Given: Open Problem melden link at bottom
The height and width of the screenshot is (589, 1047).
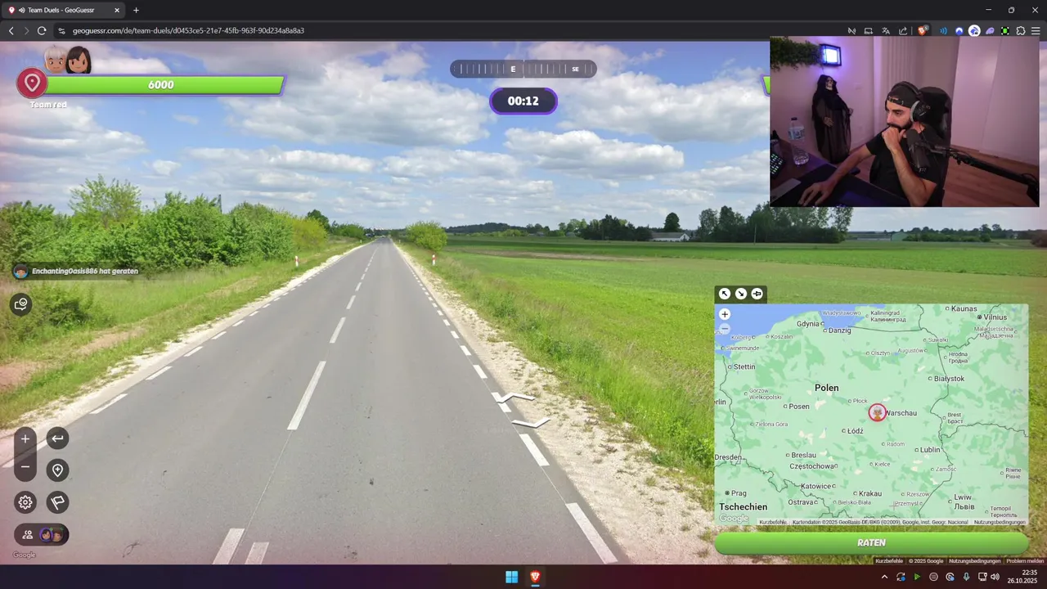Looking at the screenshot, I should [1025, 560].
